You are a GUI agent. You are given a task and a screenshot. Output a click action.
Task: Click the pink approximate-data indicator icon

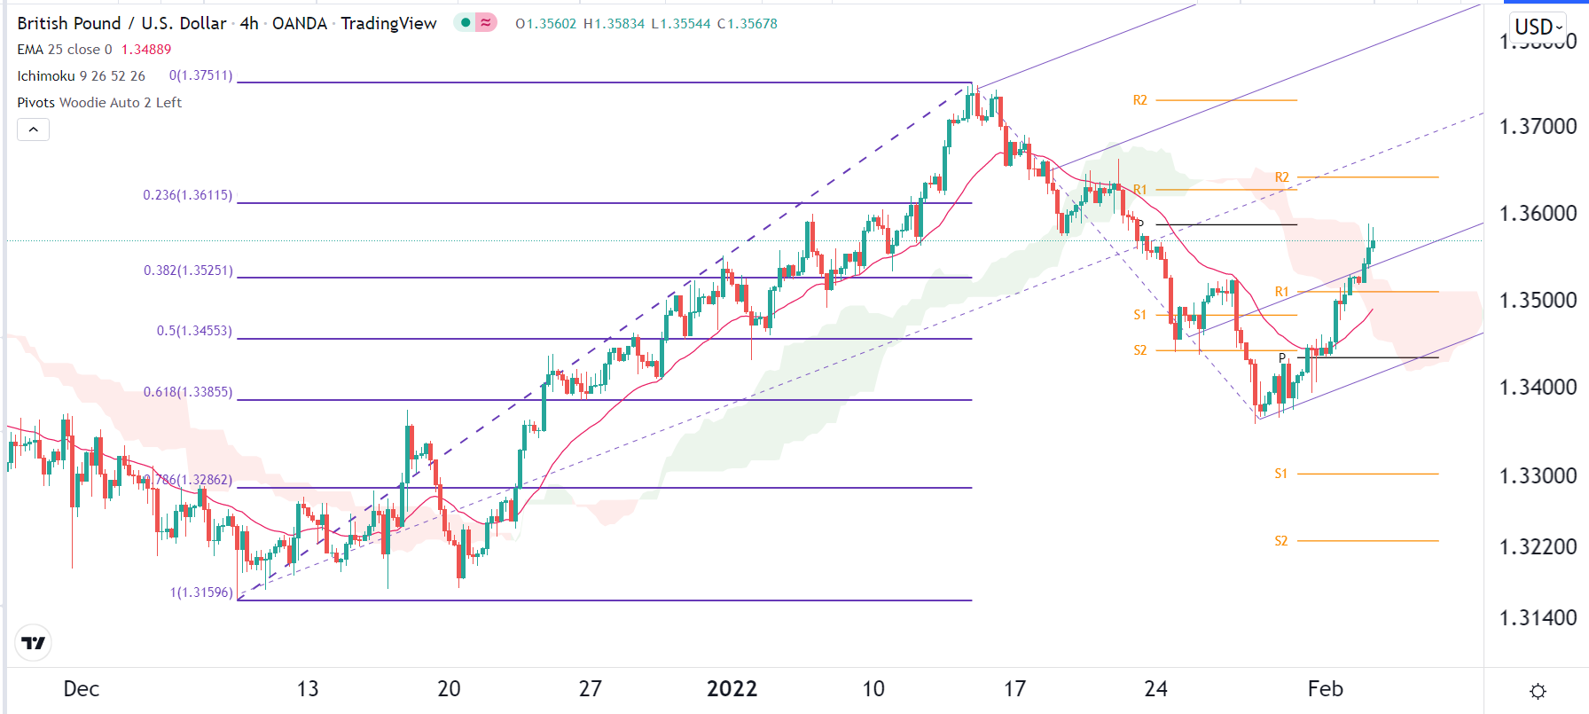(x=486, y=23)
